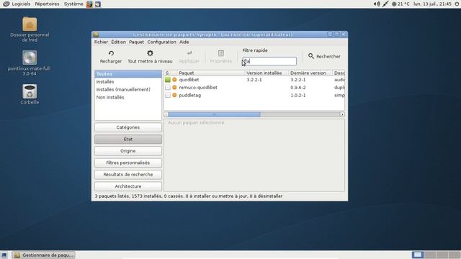The width and height of the screenshot is (461, 259).
Task: Click the Filtre rapide text field
Action: pos(269,61)
